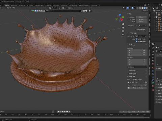This screenshot has width=162, height=121.
Task: Open the Sculpting workspace tab
Action: click(x=22, y=5)
